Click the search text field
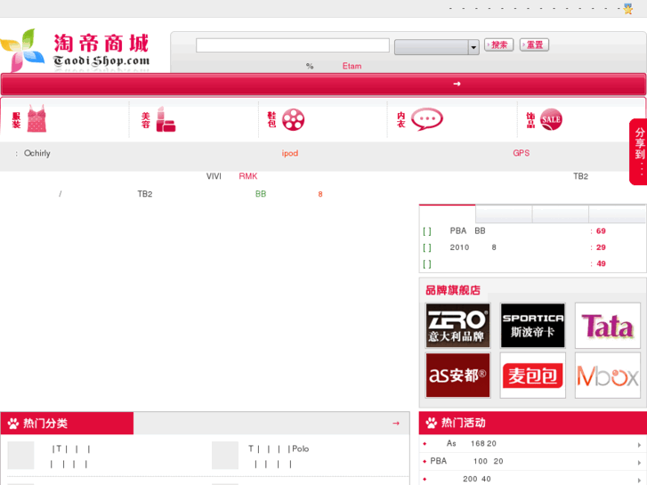 tap(293, 45)
